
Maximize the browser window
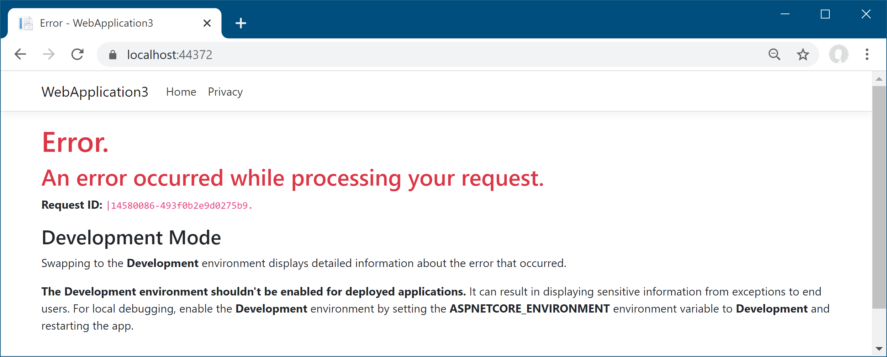tap(825, 14)
